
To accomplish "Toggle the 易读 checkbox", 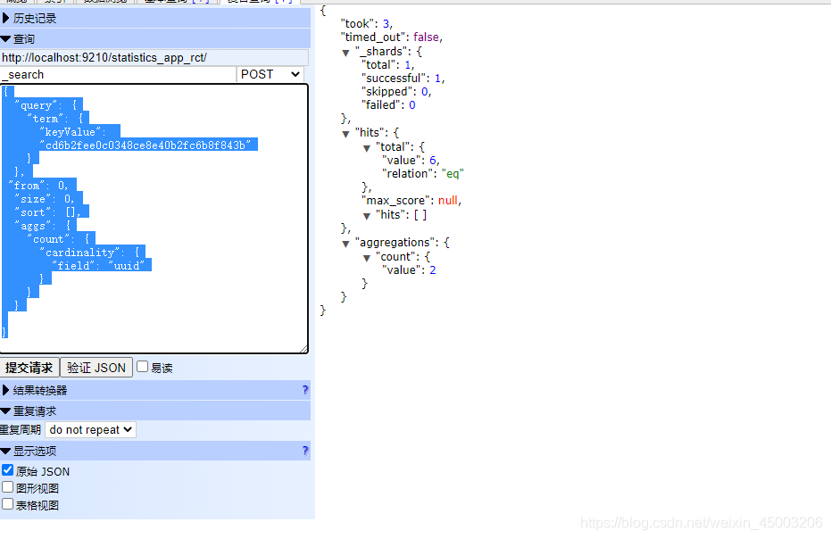I will point(142,366).
